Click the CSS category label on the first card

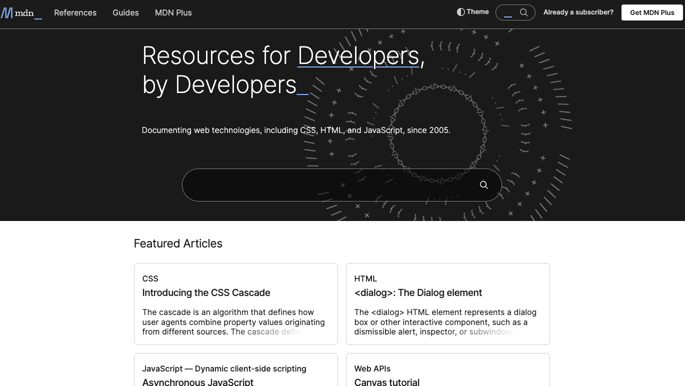(150, 278)
